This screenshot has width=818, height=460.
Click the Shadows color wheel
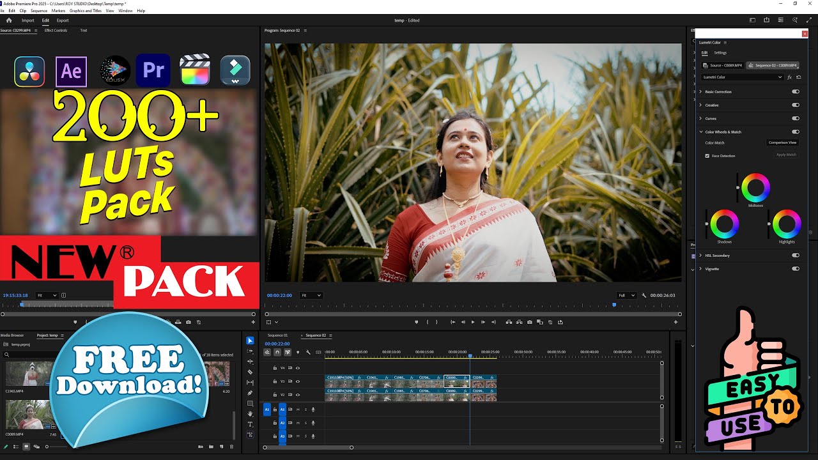pyautogui.click(x=725, y=224)
